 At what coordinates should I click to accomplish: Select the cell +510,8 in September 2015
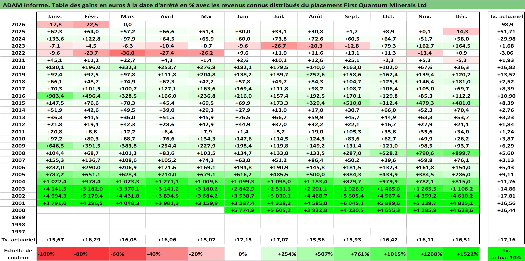coord(352,103)
